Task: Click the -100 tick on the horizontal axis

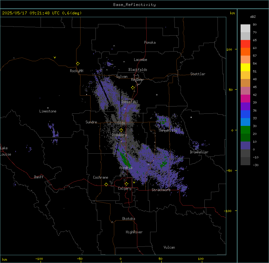Action: 39,259
